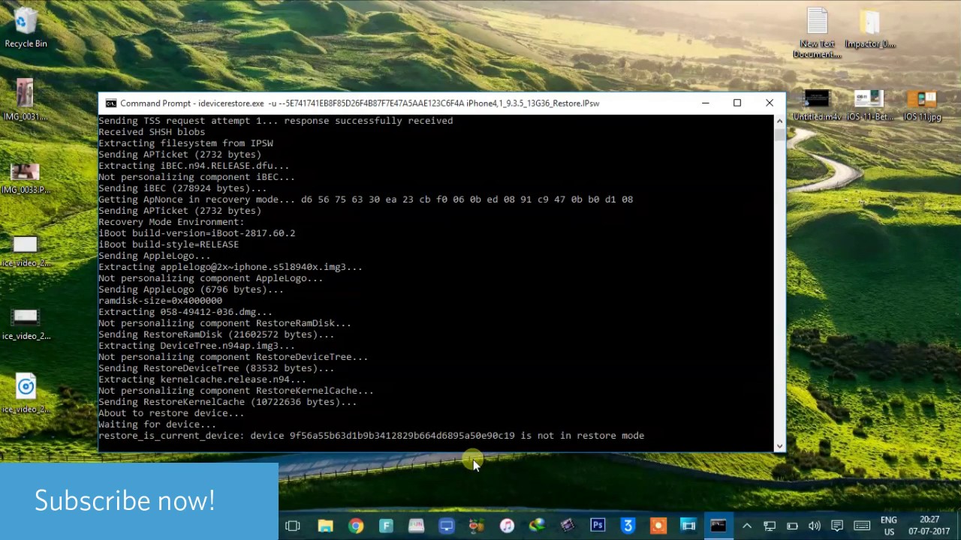The height and width of the screenshot is (540, 961).
Task: Click the "Getting ApNonce in recovery mode" line
Action: coord(366,199)
